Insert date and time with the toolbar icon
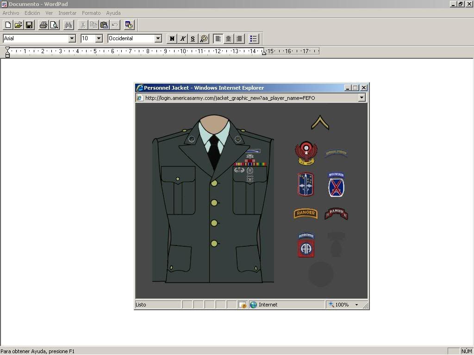The width and height of the screenshot is (474, 355). click(129, 25)
